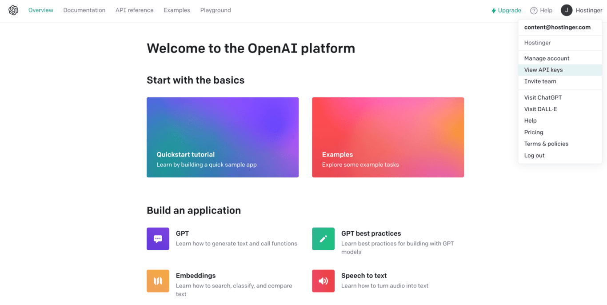The image size is (607, 305).
Task: Open Help via the question mark icon
Action: tap(533, 10)
